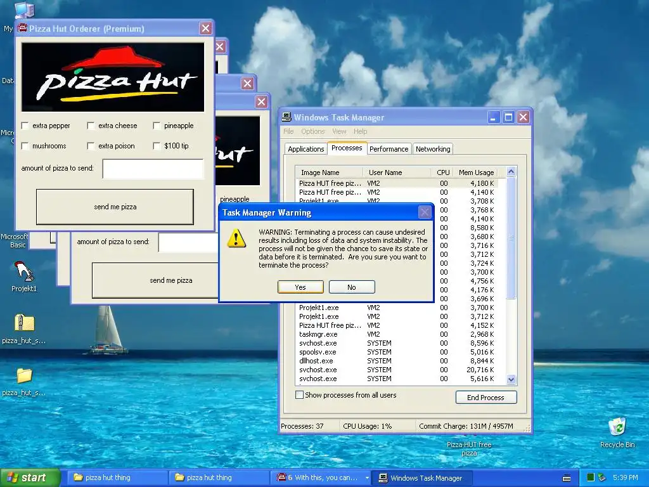Confirm termination with Yes button
The height and width of the screenshot is (487, 649).
tap(300, 287)
